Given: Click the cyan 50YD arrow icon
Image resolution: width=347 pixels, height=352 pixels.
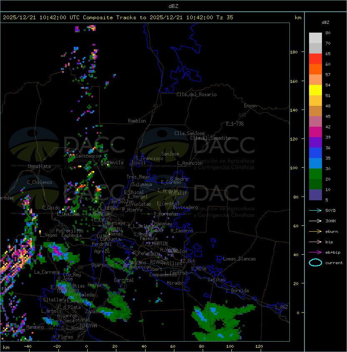Looking at the screenshot, I should (x=315, y=210).
